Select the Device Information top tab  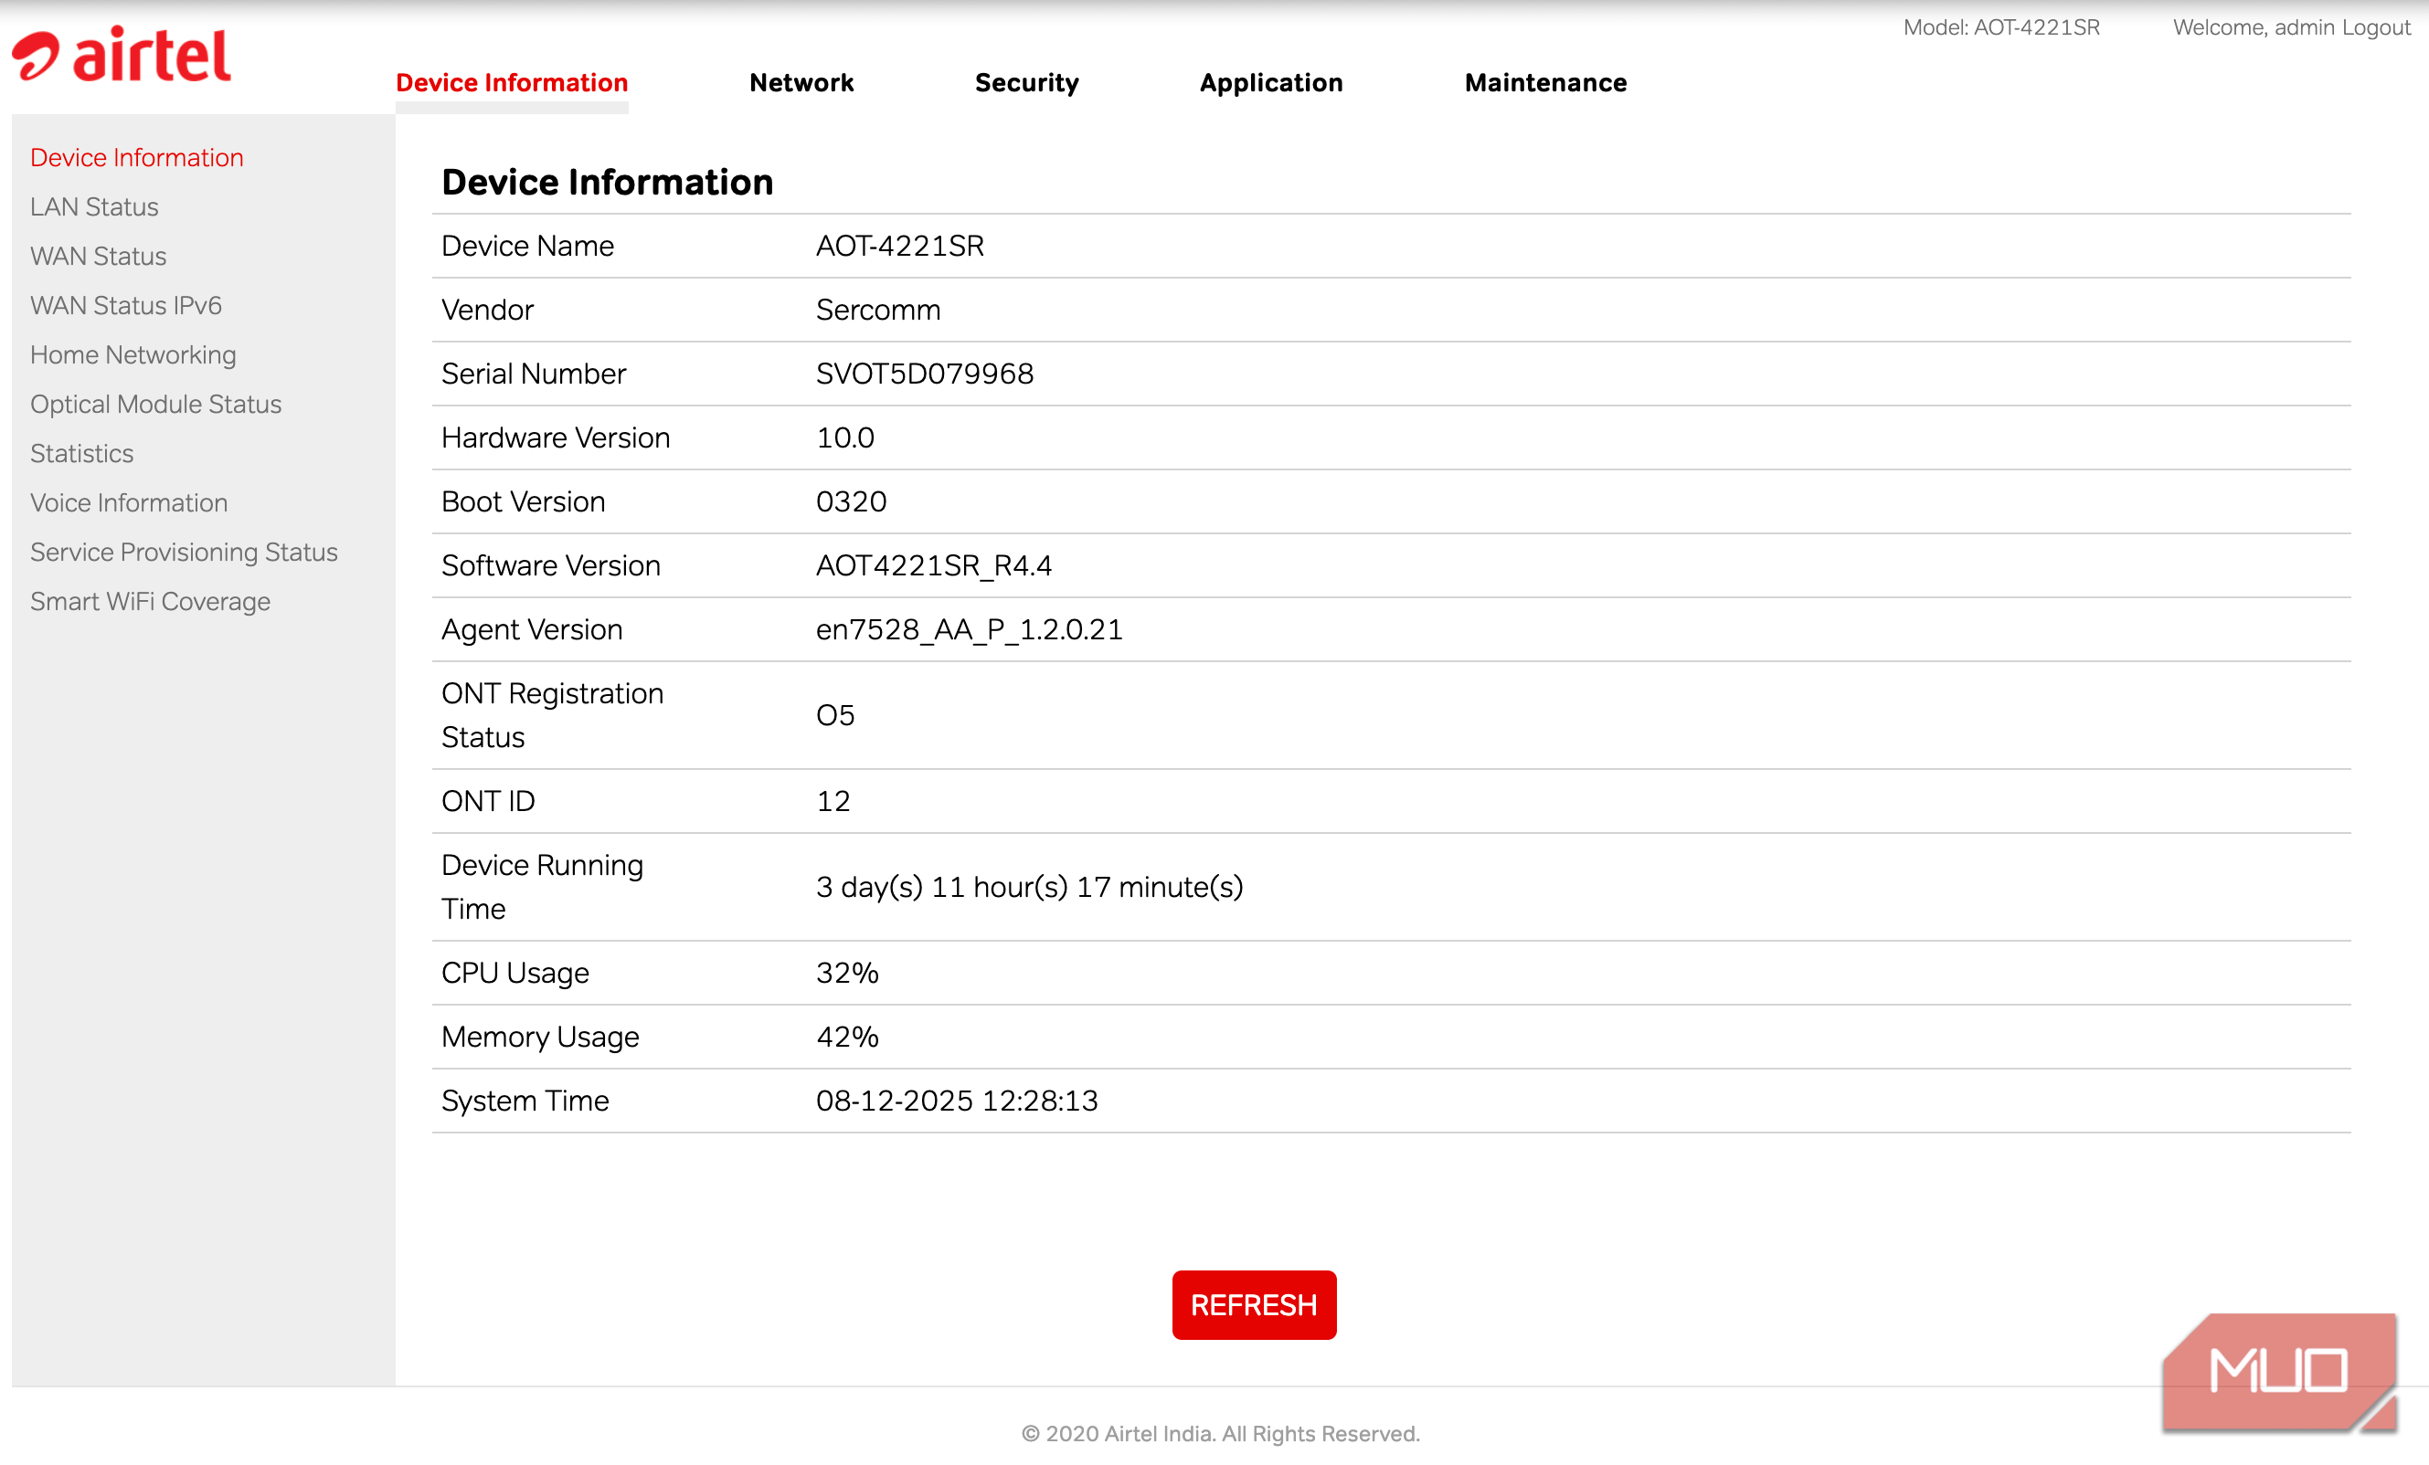512,83
